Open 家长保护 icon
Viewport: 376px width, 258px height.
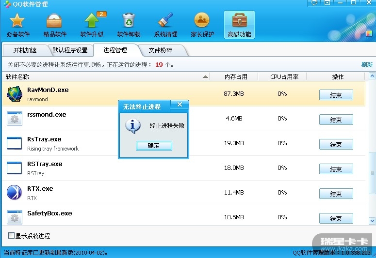pyautogui.click(x=202, y=20)
